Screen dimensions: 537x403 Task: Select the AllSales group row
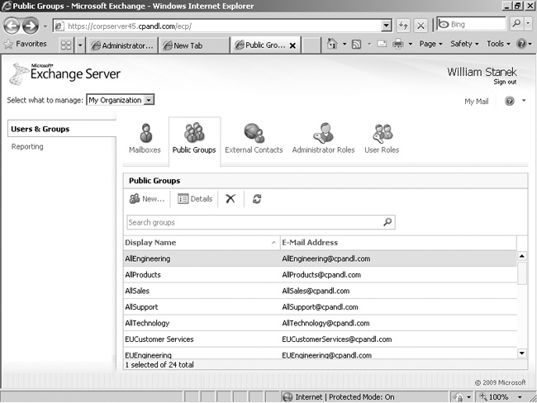click(320, 291)
